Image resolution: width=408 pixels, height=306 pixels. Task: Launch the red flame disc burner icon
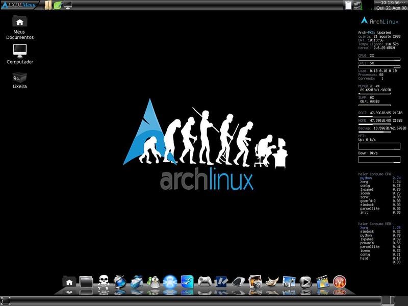[x=340, y=282]
